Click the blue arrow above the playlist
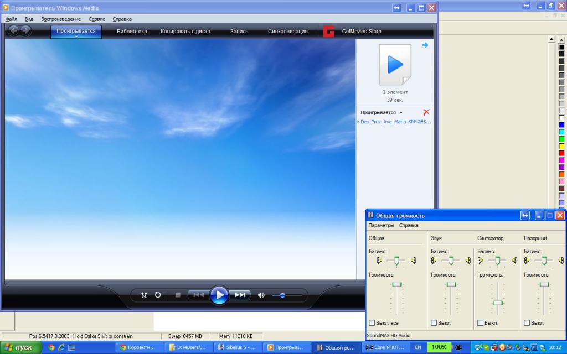The image size is (567, 354). (425, 45)
